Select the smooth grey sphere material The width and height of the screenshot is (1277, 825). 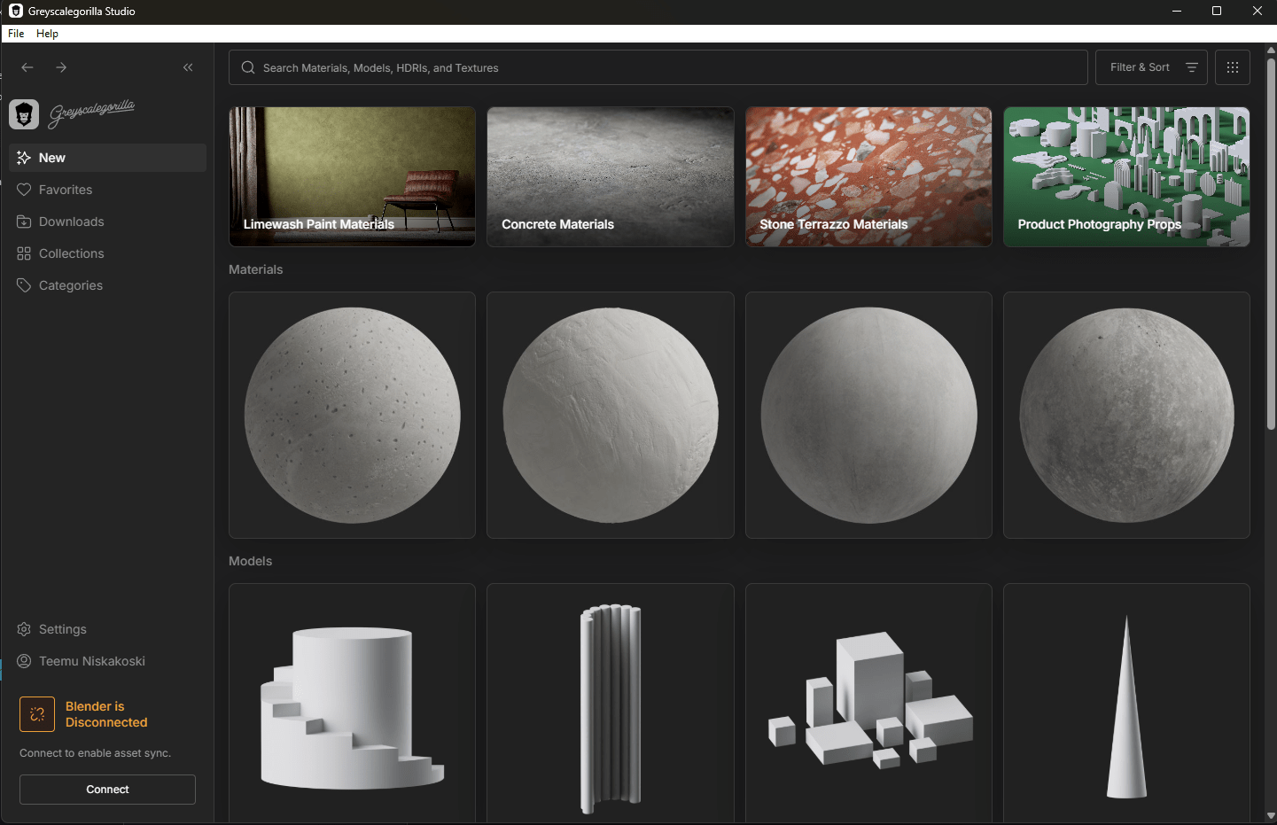click(x=868, y=415)
